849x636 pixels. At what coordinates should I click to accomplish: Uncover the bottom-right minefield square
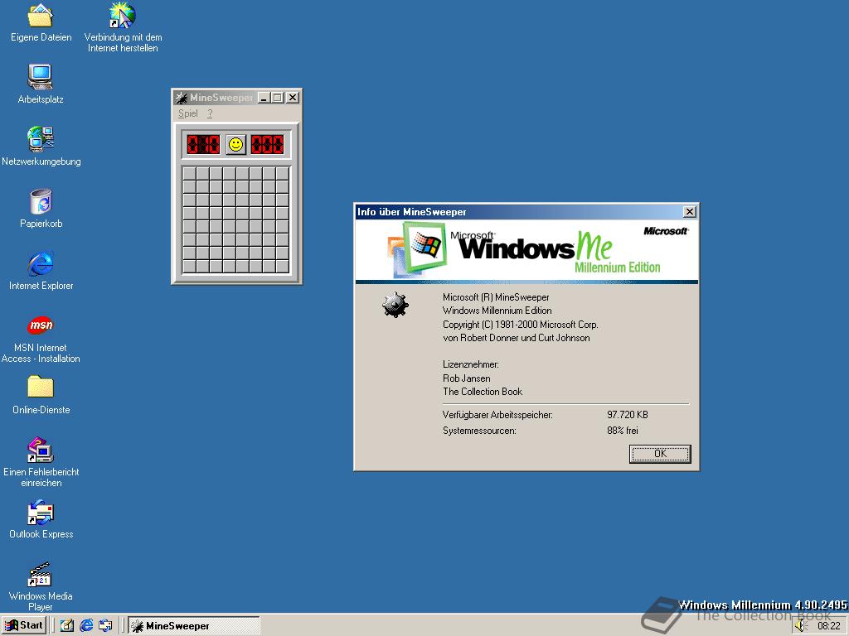coord(282,266)
